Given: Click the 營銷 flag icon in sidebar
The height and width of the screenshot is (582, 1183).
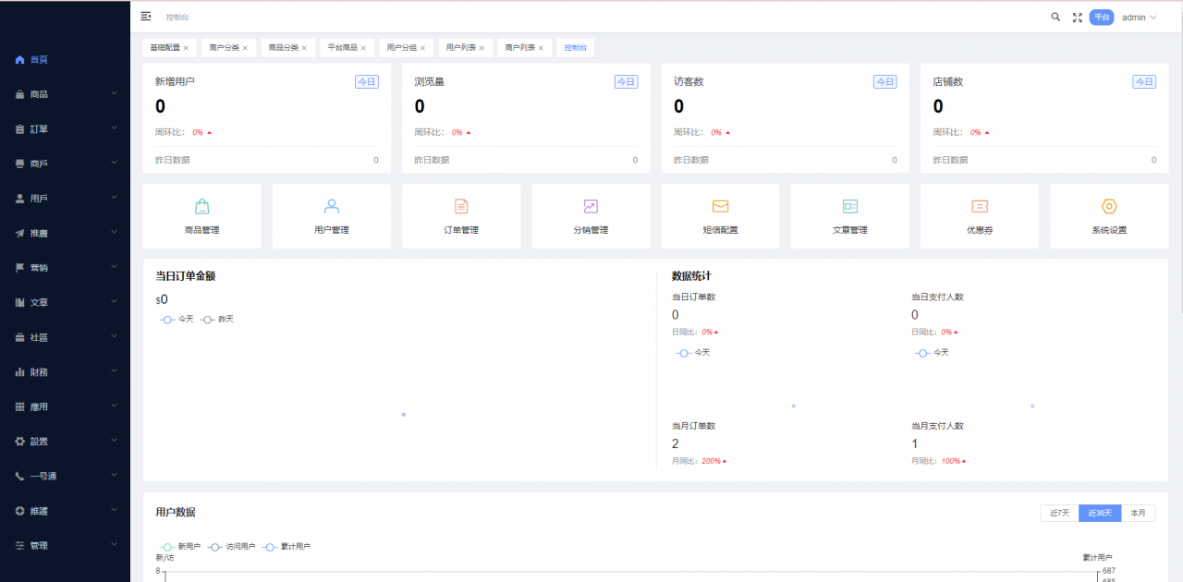Looking at the screenshot, I should point(20,268).
